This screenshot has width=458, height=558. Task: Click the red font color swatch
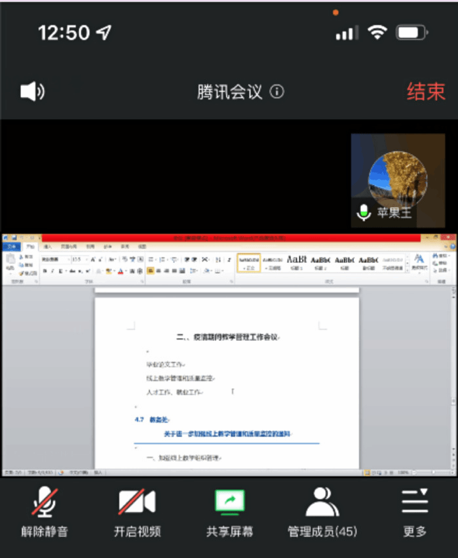tap(121, 271)
